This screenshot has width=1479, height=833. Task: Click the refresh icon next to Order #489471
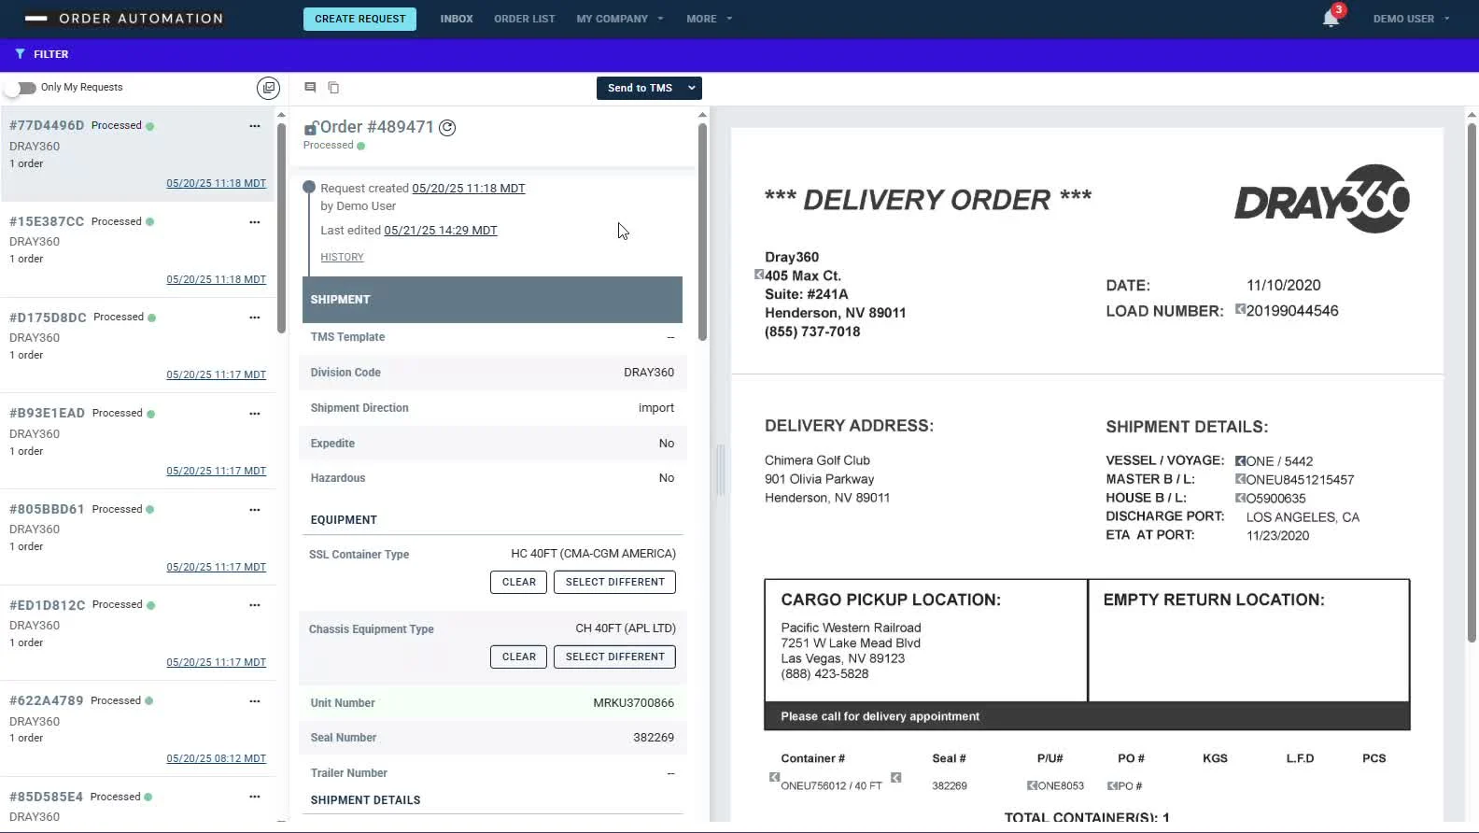[447, 128]
